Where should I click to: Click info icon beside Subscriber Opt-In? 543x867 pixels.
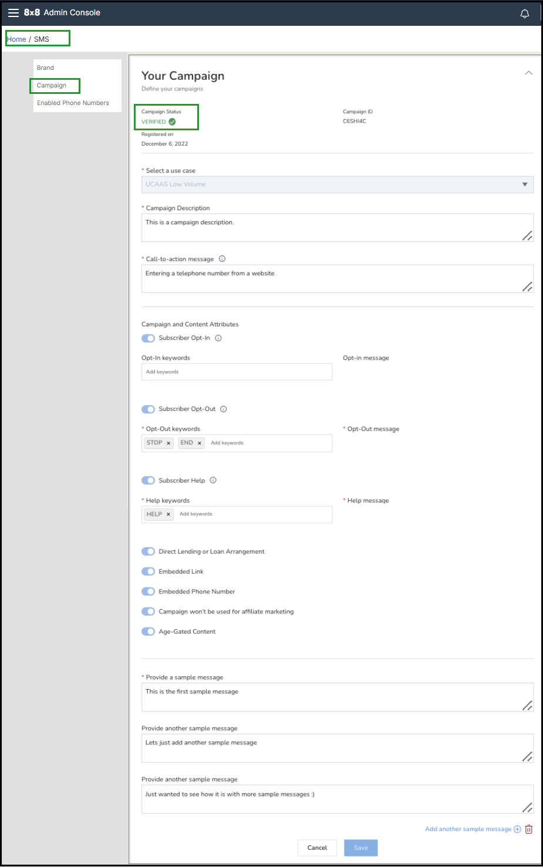pos(218,338)
